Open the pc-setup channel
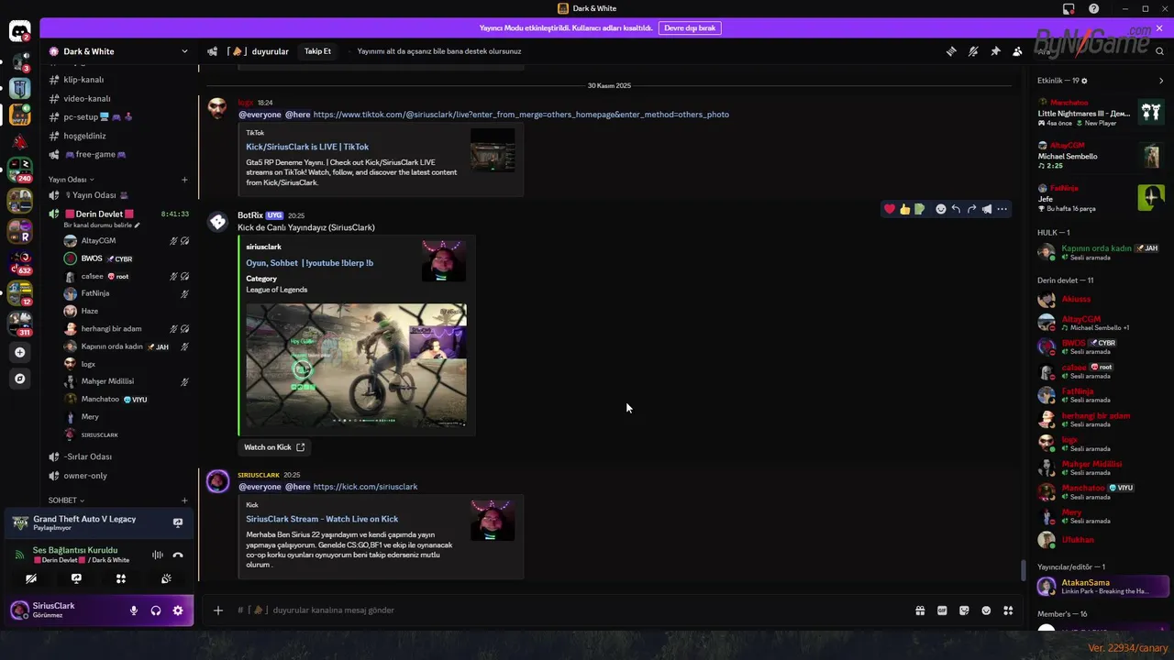 pyautogui.click(x=118, y=117)
